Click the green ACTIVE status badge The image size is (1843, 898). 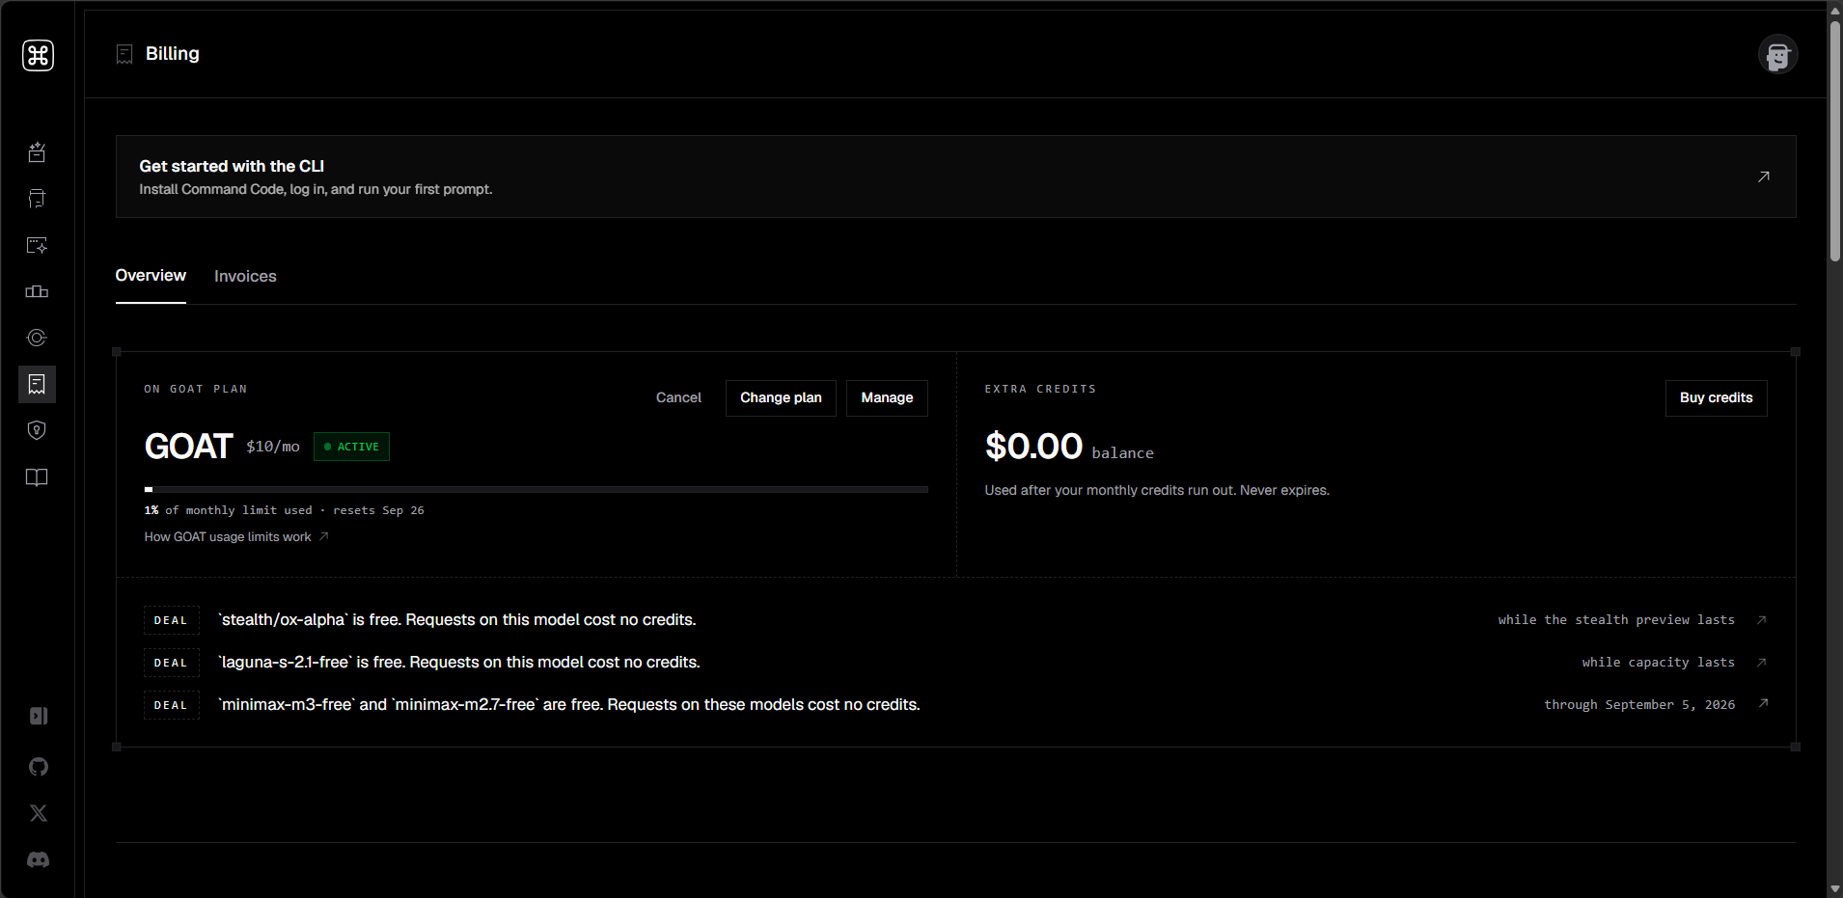351,447
